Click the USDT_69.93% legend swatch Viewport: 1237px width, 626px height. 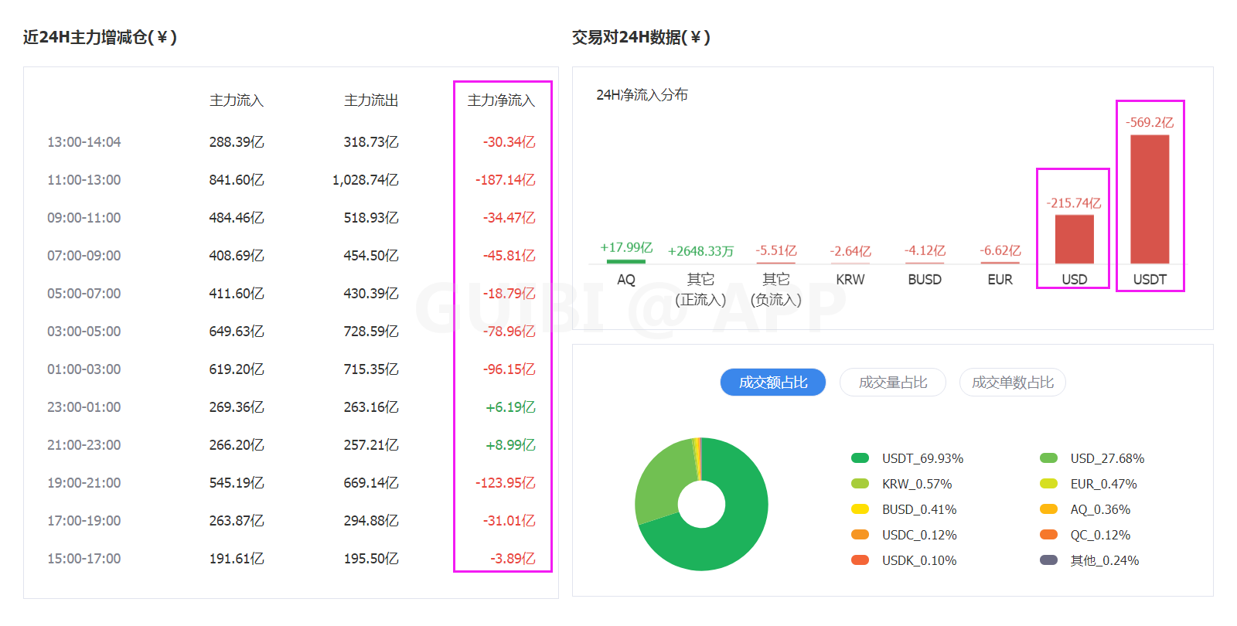pyautogui.click(x=860, y=458)
